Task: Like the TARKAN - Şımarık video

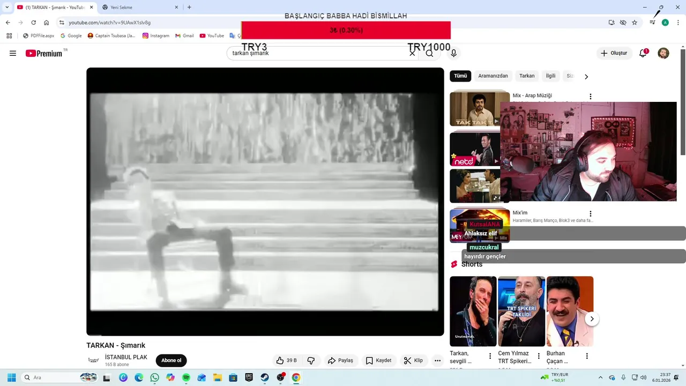Action: pyautogui.click(x=286, y=360)
